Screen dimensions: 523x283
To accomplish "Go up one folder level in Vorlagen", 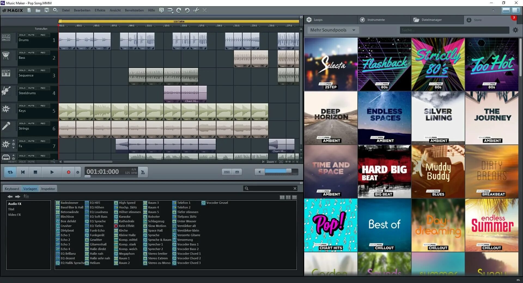I will click(26, 196).
